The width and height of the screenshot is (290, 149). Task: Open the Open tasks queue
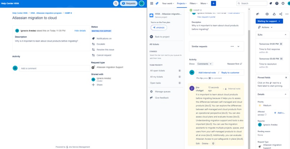166,83
